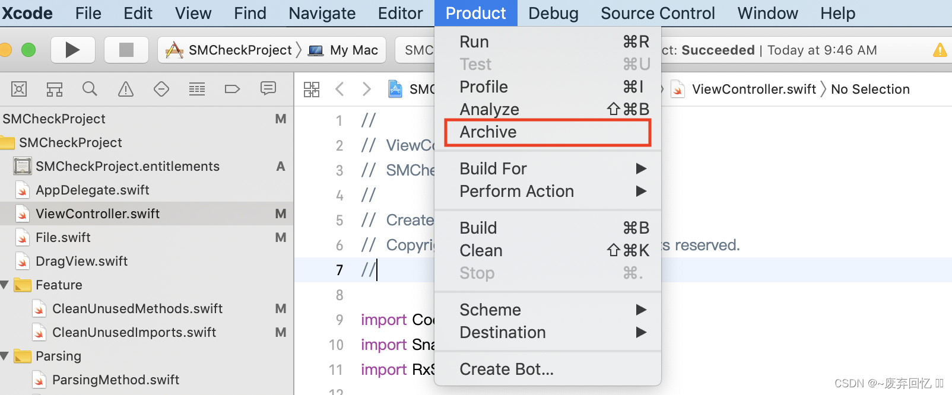Screen dimensions: 952x395
Task: Open the View menu
Action: coord(193,13)
